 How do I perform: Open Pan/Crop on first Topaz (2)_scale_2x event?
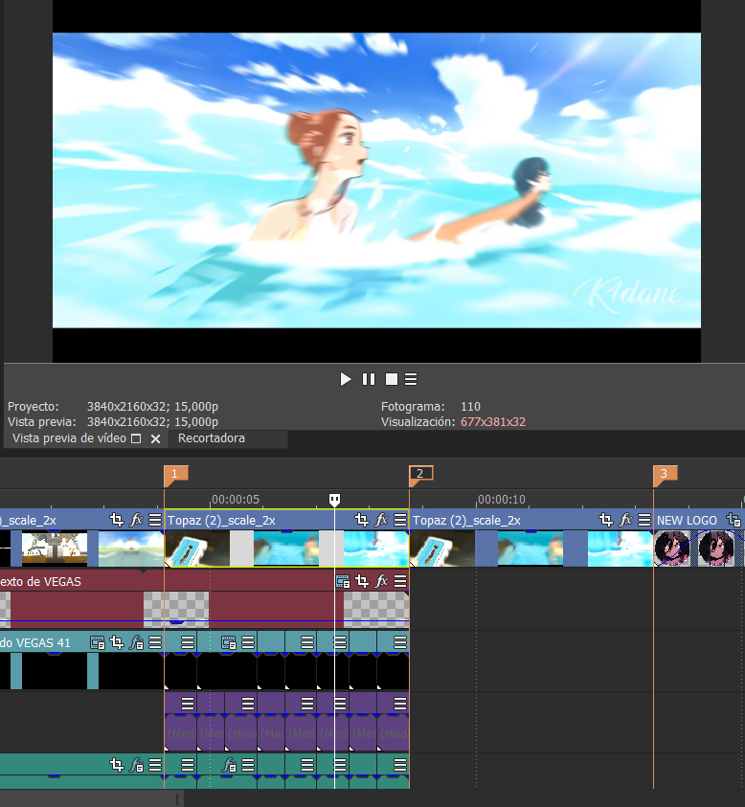pyautogui.click(x=362, y=520)
